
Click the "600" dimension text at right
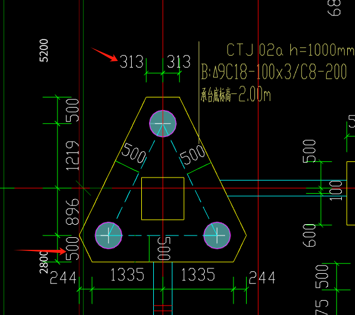[x=310, y=236]
